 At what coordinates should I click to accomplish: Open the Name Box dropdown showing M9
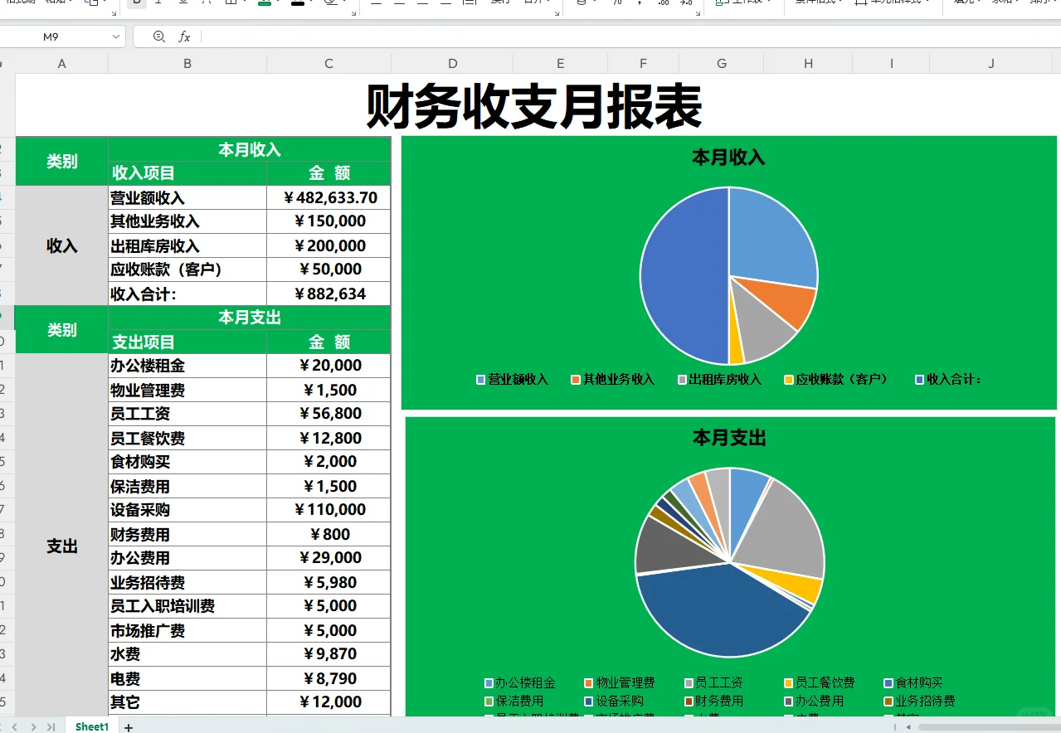click(x=114, y=36)
